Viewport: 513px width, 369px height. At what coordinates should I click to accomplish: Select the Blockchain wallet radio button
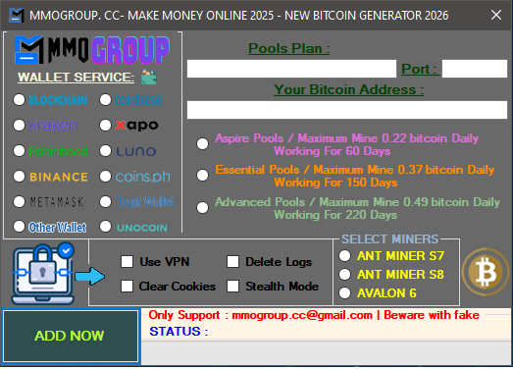click(x=19, y=99)
